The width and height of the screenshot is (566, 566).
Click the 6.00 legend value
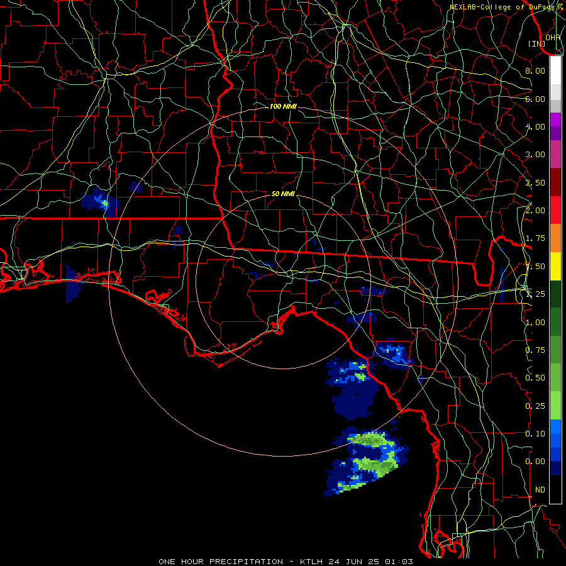[x=535, y=99]
